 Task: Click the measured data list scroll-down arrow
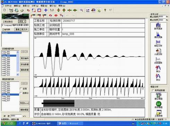[x=18, y=74]
